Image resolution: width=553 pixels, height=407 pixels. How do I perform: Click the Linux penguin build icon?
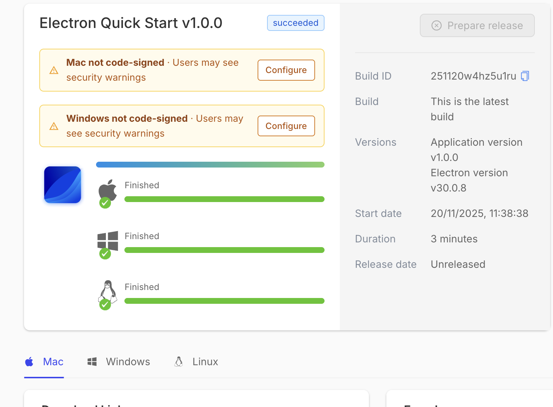[x=108, y=291]
